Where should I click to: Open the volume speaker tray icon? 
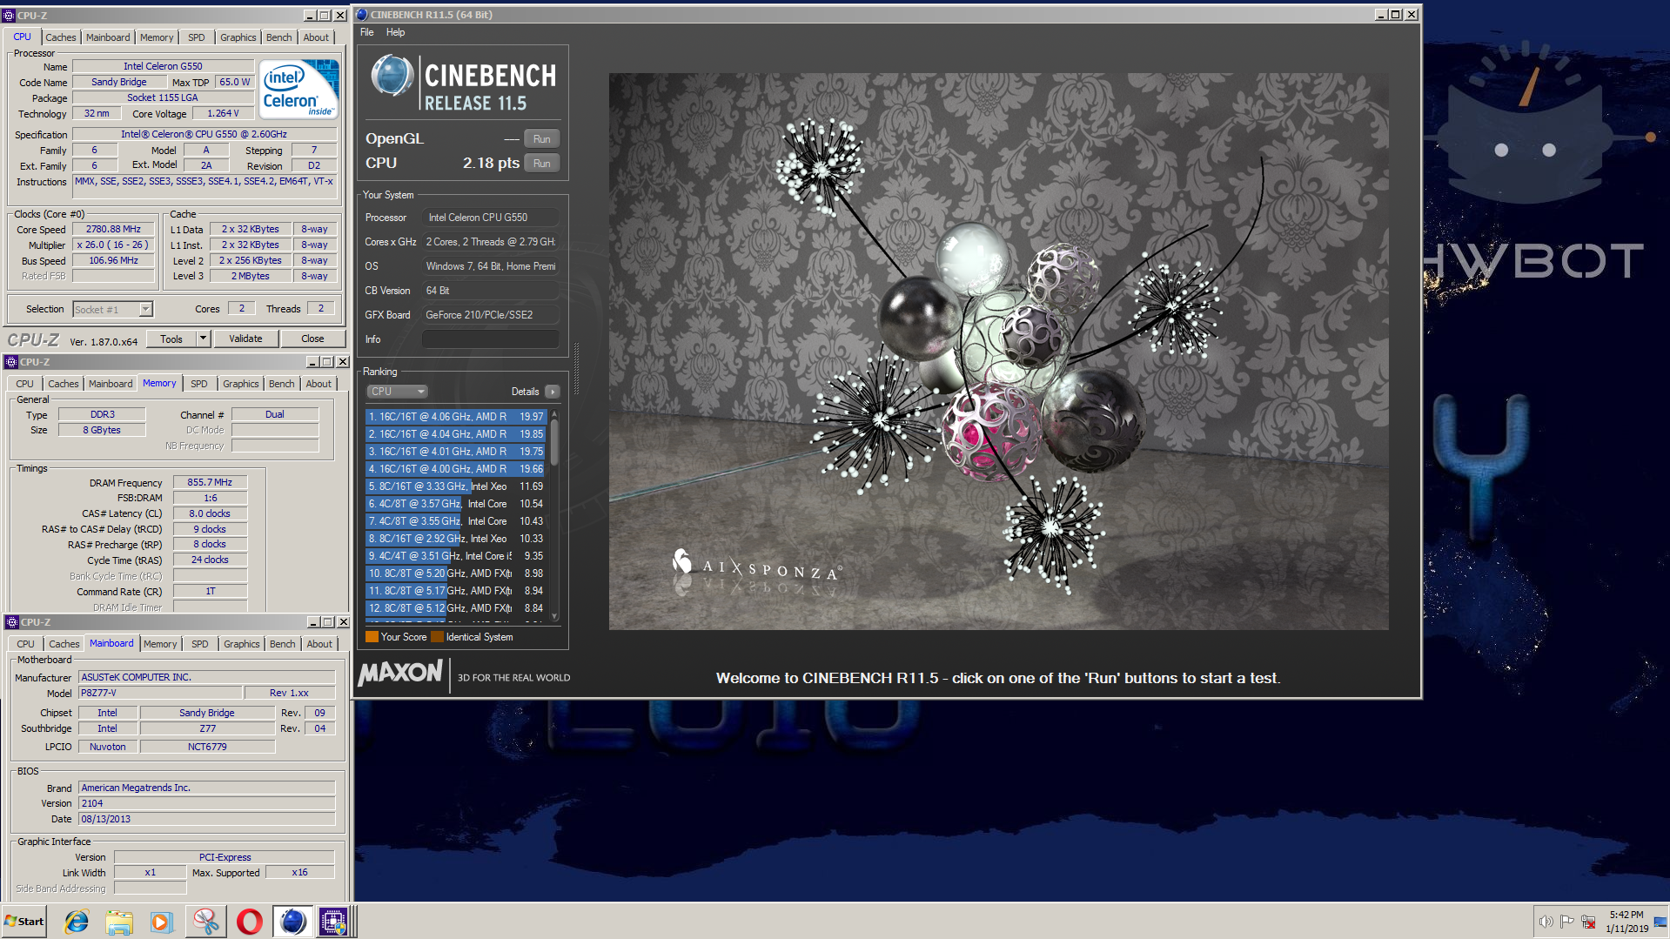pyautogui.click(x=1546, y=922)
